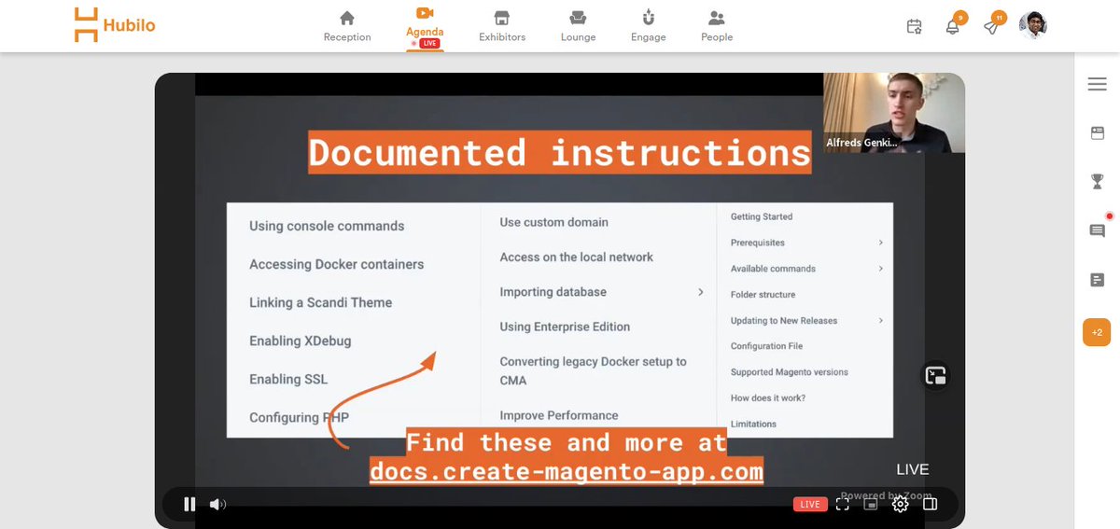Pause the live video
The height and width of the screenshot is (529, 1120).
189,504
